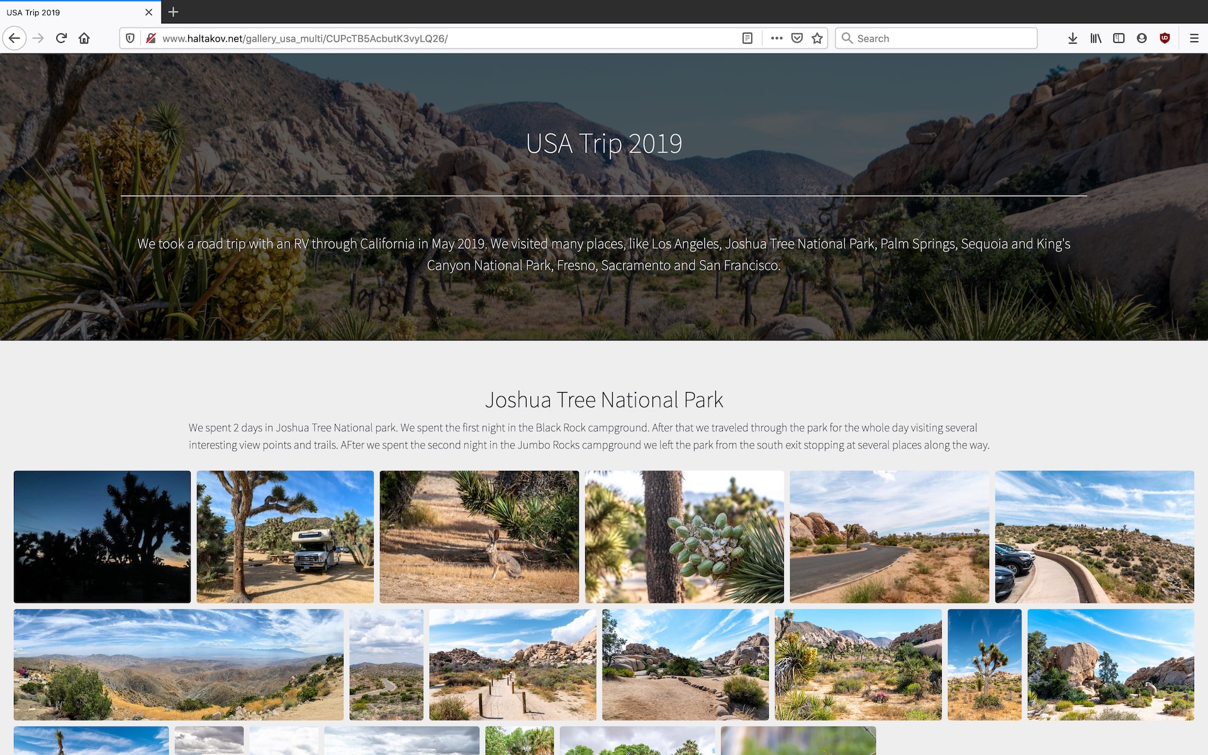Open a new browser tab
Screen dimensions: 1208x755
point(174,12)
